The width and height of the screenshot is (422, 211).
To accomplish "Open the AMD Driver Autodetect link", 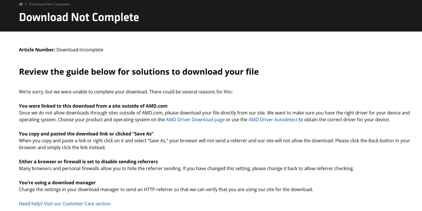I will (273, 120).
